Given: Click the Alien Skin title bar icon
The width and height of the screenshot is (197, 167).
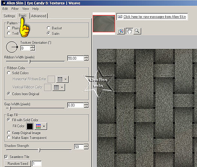Looking at the screenshot, I should (x=4, y=3).
